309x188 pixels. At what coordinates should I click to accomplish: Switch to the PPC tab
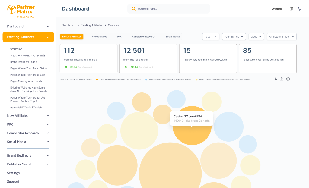click(119, 36)
